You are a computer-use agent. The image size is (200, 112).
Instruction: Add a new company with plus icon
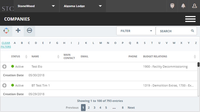click(18, 31)
